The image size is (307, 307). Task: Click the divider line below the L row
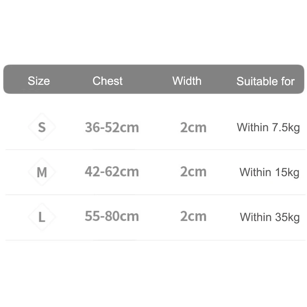(155, 240)
